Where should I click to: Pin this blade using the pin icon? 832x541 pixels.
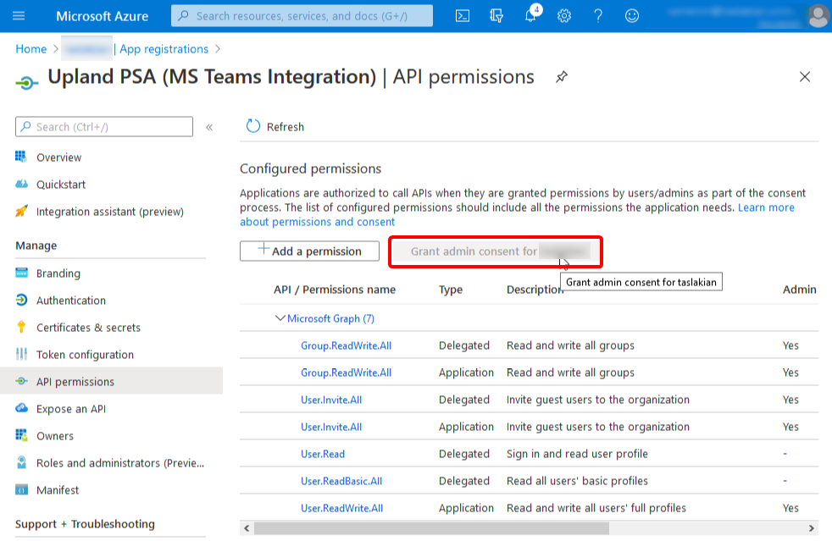coord(561,77)
